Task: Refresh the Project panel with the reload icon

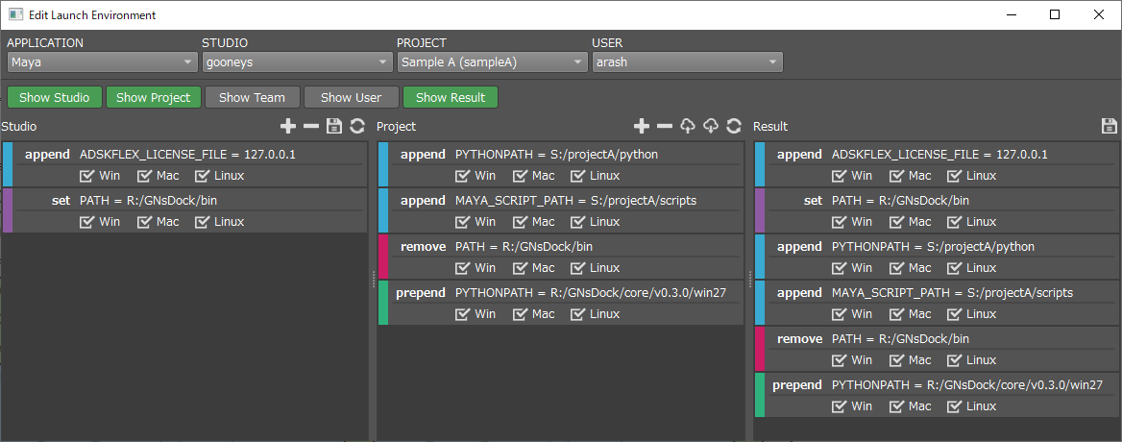Action: (x=734, y=126)
